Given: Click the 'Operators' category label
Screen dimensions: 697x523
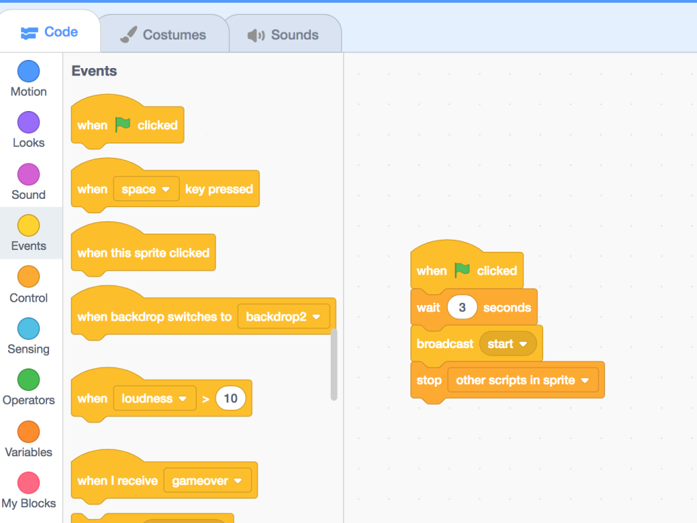Looking at the screenshot, I should pos(29,400).
